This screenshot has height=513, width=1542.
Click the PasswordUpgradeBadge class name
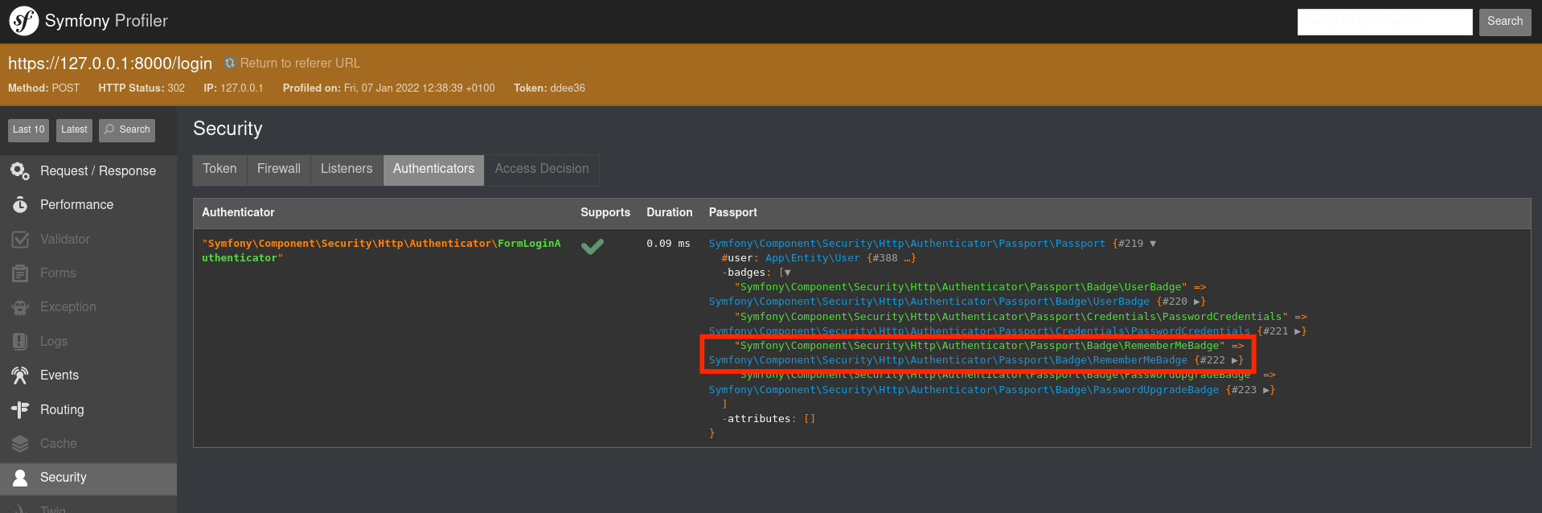coord(963,390)
